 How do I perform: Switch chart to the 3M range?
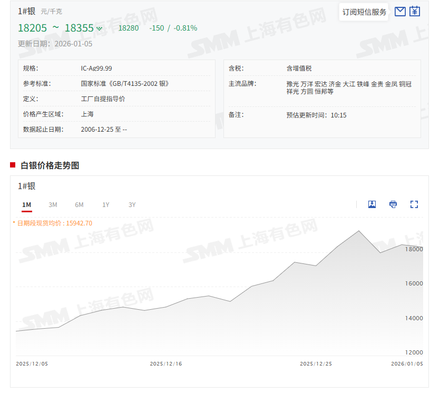point(53,205)
